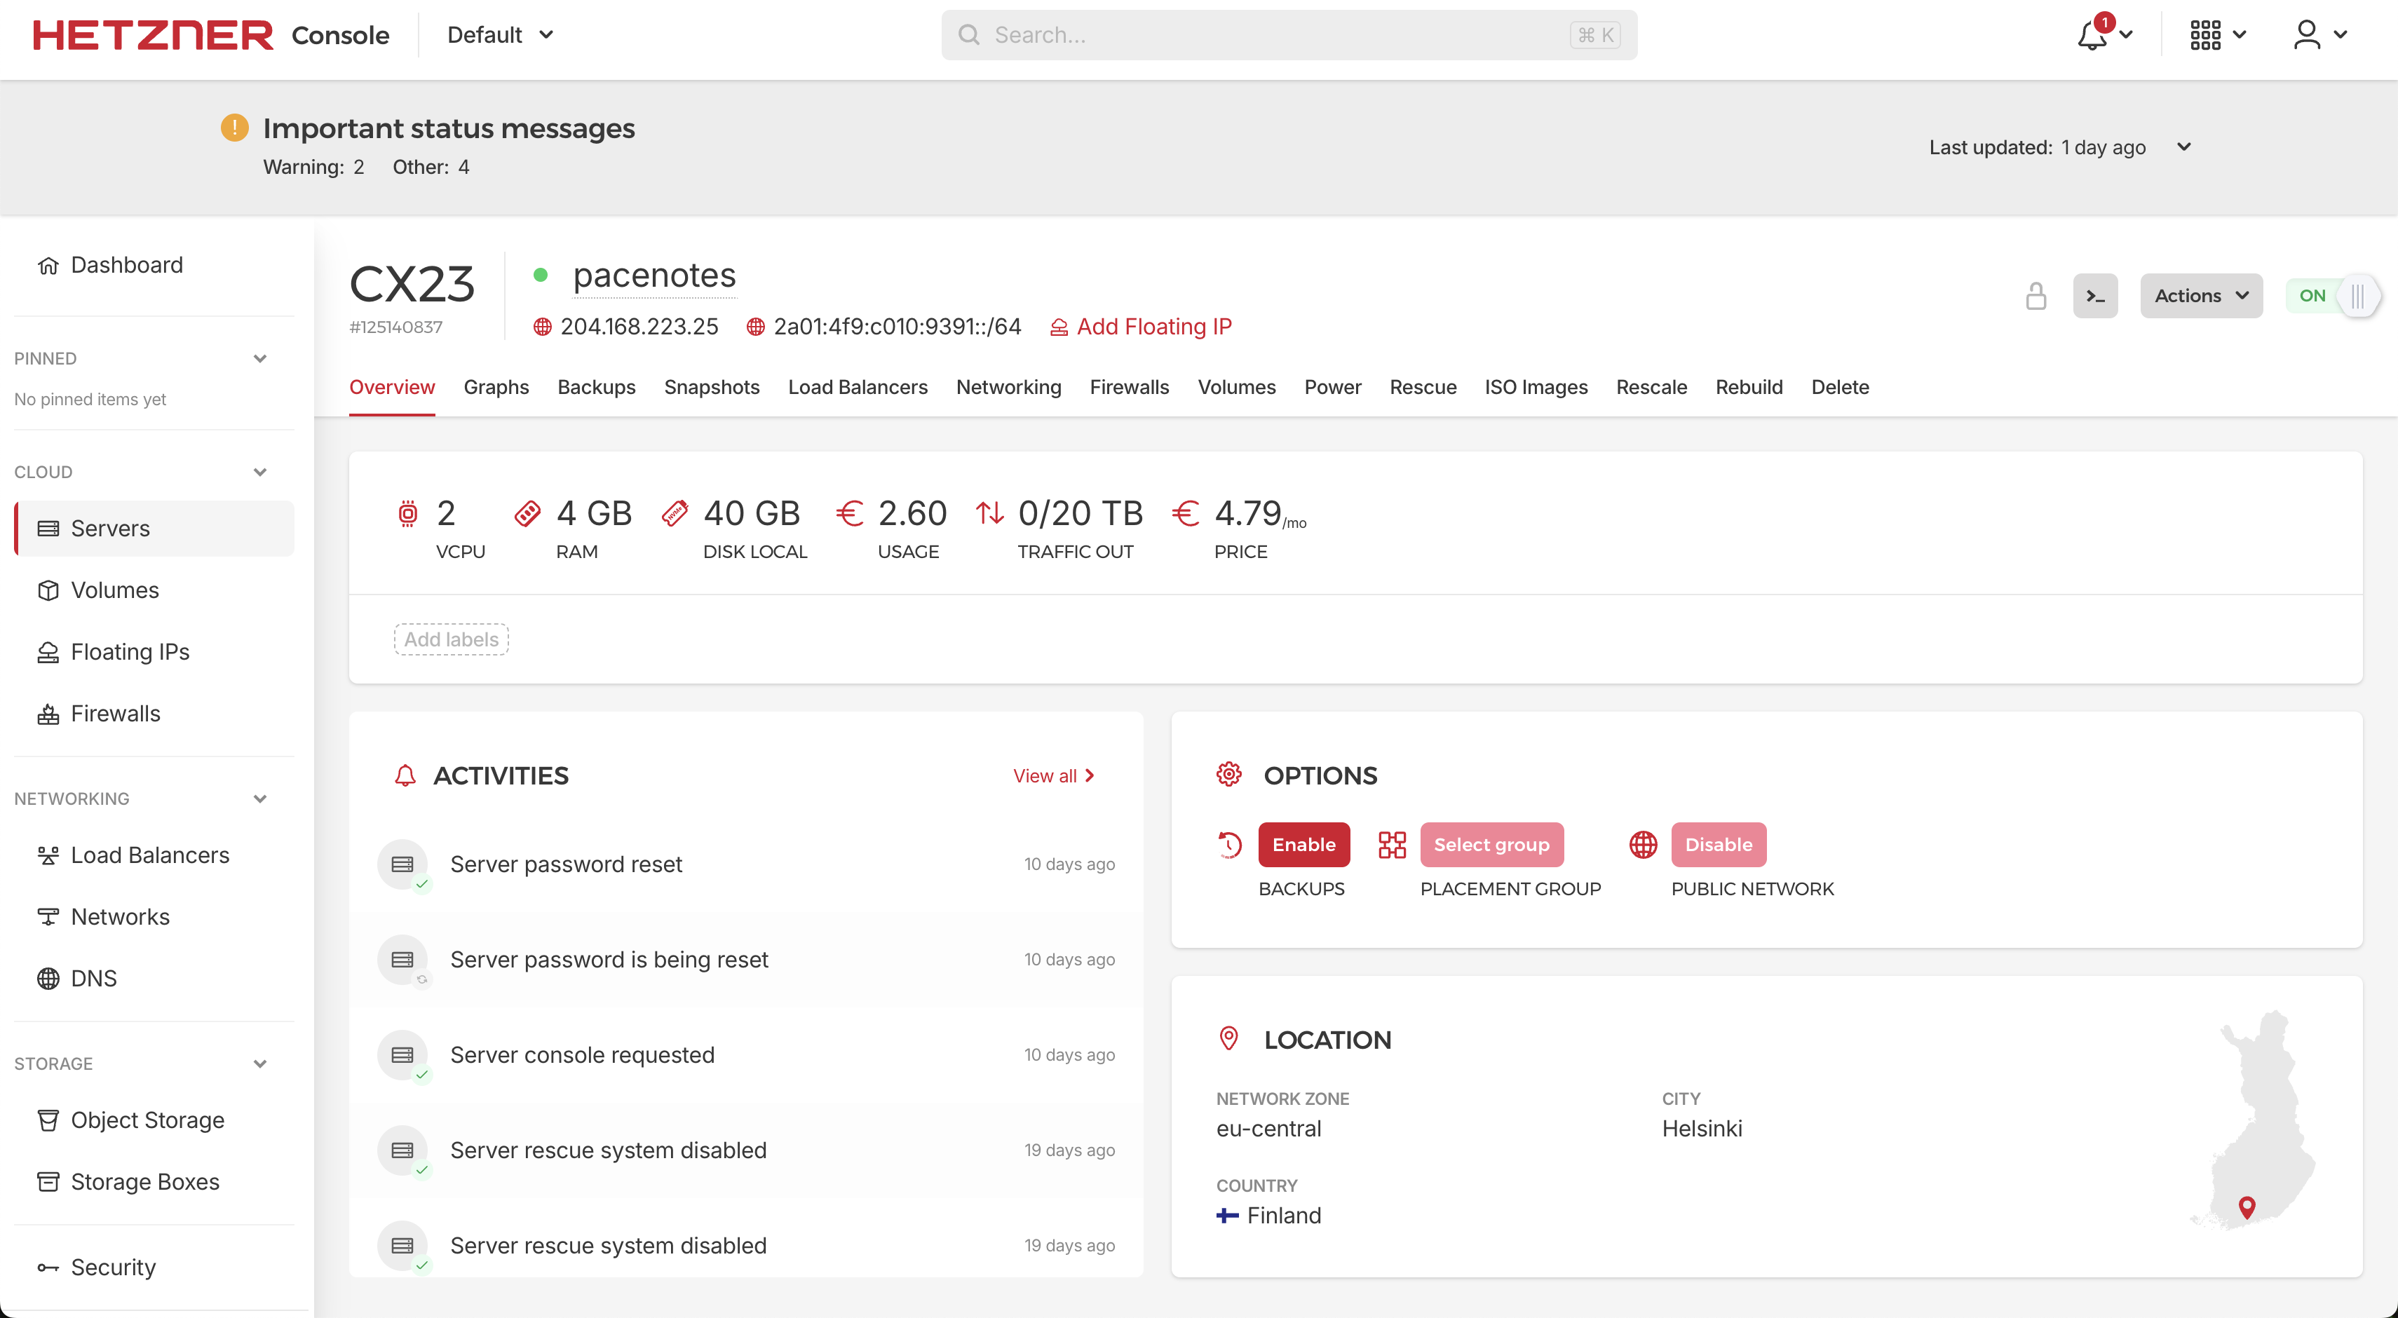Click the Server password is being reset entry

click(745, 960)
